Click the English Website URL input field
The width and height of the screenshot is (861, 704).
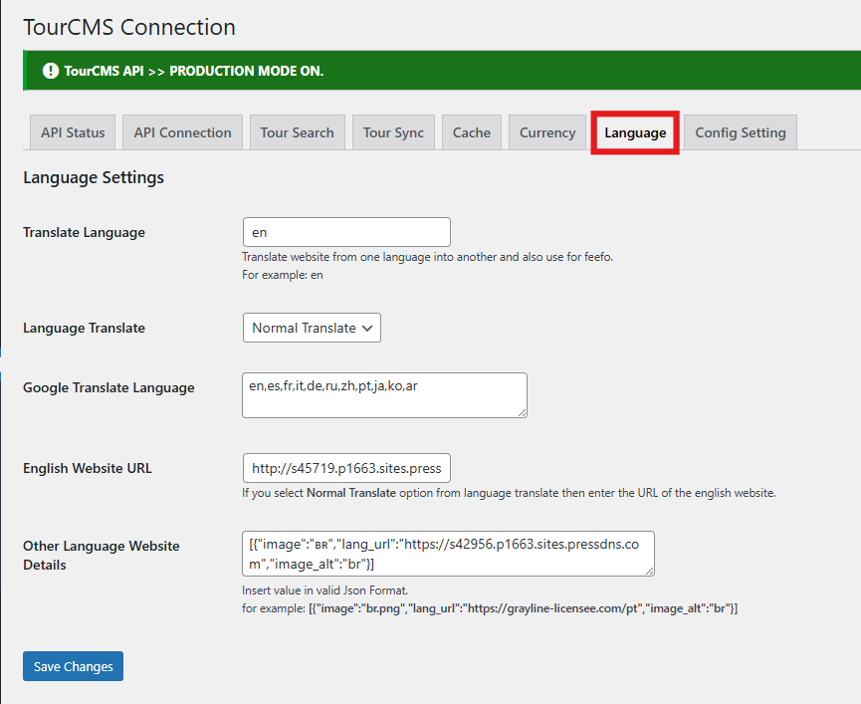pyautogui.click(x=346, y=468)
